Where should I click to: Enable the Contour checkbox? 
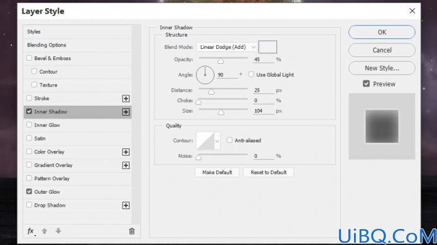34,72
